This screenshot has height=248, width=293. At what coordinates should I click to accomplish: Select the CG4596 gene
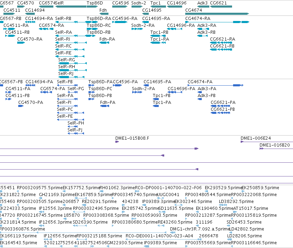click(x=120, y=7)
